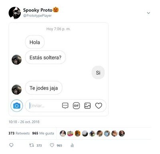
Task: Retweet using the arrows icon
Action: click(x=32, y=145)
